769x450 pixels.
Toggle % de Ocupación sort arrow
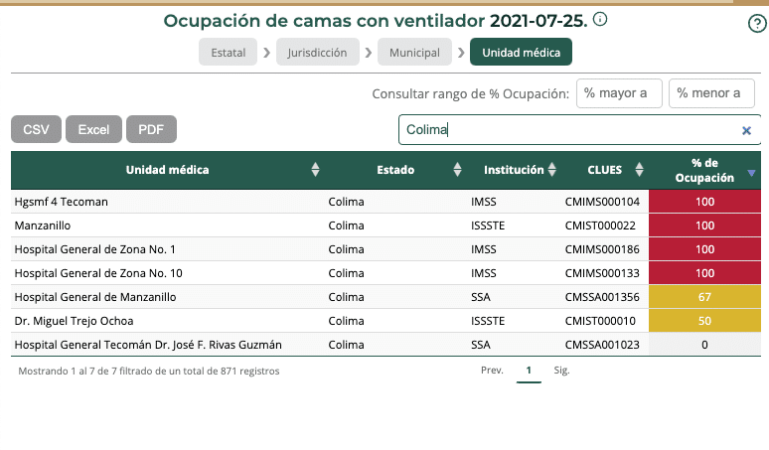[x=751, y=172]
